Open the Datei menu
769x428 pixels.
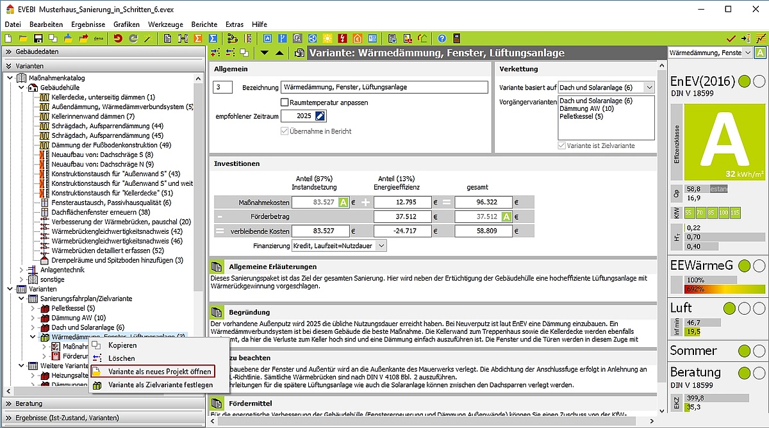point(13,24)
